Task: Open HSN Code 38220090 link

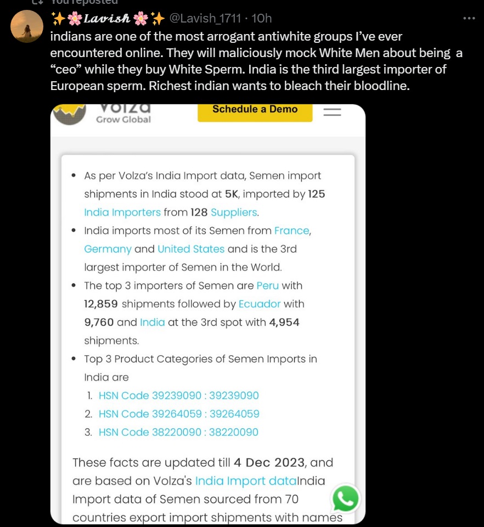Action: click(178, 432)
